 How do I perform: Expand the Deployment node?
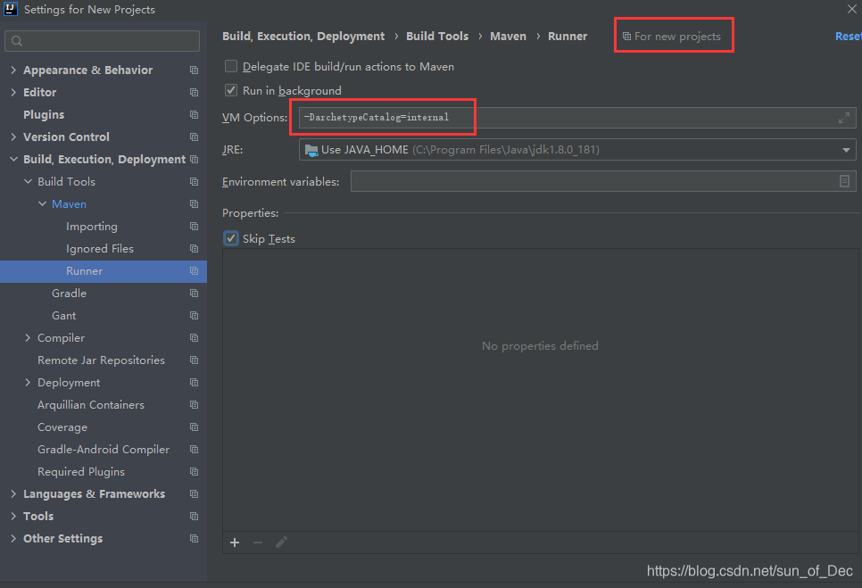[x=28, y=383]
